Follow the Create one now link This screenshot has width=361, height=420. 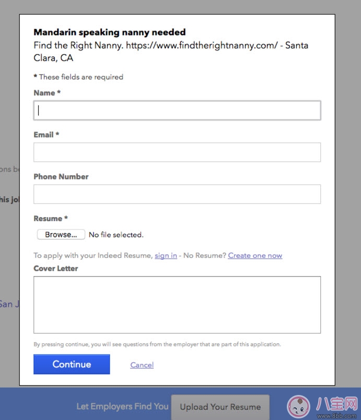click(255, 256)
